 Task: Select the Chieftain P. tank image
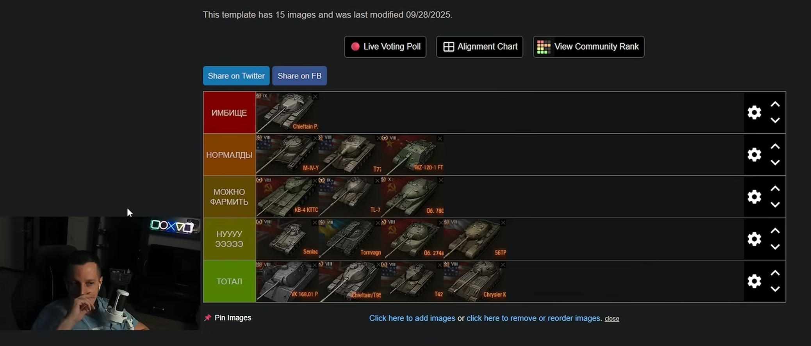tap(287, 112)
